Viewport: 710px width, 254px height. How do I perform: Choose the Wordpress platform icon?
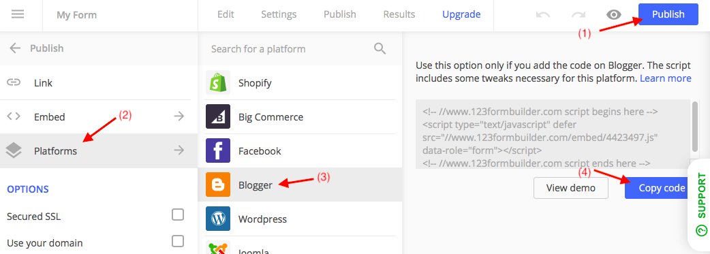tap(218, 219)
